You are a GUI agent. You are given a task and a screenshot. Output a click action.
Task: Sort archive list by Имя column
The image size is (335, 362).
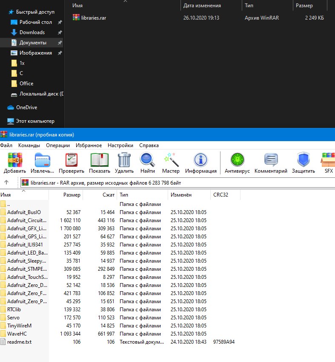point(24,195)
